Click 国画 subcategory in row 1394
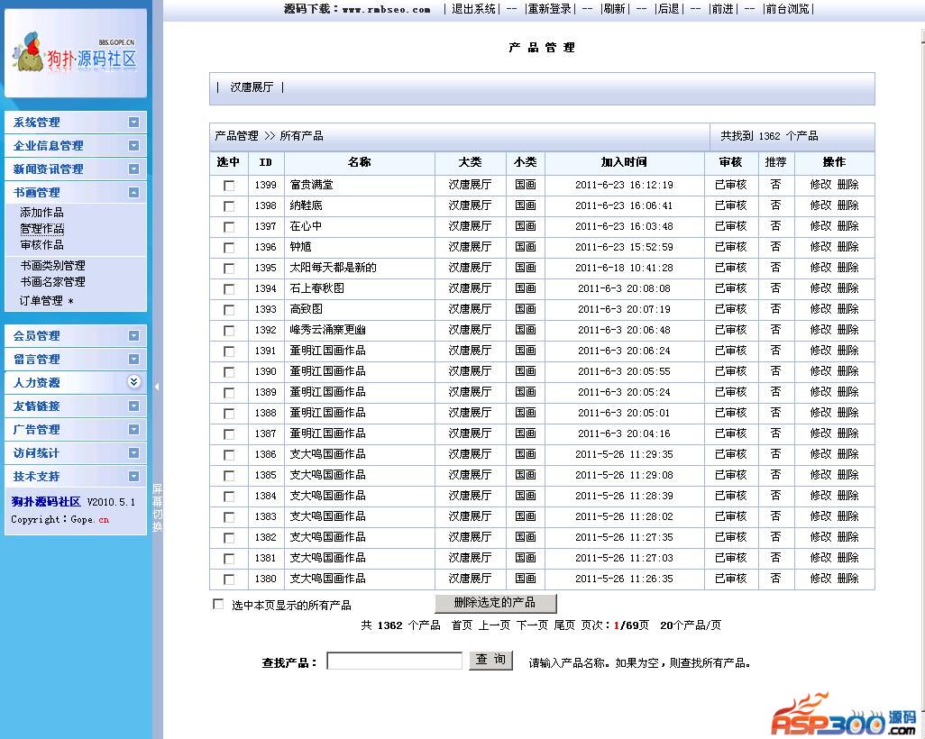925x739 pixels. pos(525,288)
